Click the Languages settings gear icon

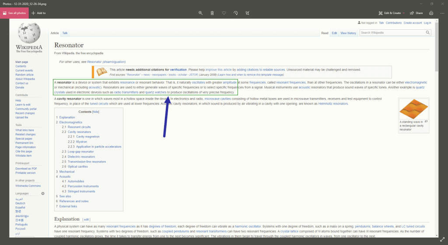(43, 193)
